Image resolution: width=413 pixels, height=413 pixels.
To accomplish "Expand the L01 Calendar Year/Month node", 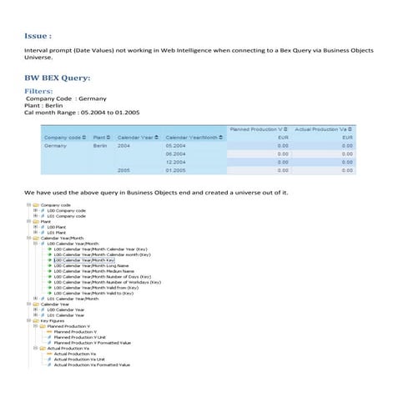I will (35, 299).
